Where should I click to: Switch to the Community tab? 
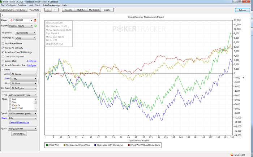(x=7, y=10)
